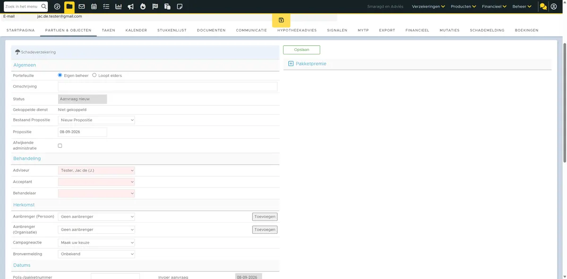Screen dimensions: 567x279
Task: Open the Aanbrenger (Persoon) dropdown
Action: pyautogui.click(x=96, y=217)
